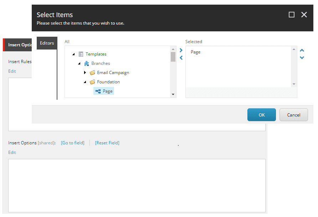Image resolution: width=318 pixels, height=217 pixels.
Task: Select the Email Campaign tree item
Action: (x=113, y=73)
